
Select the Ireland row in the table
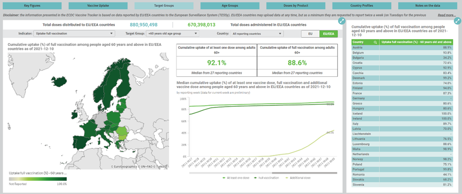[402, 119]
